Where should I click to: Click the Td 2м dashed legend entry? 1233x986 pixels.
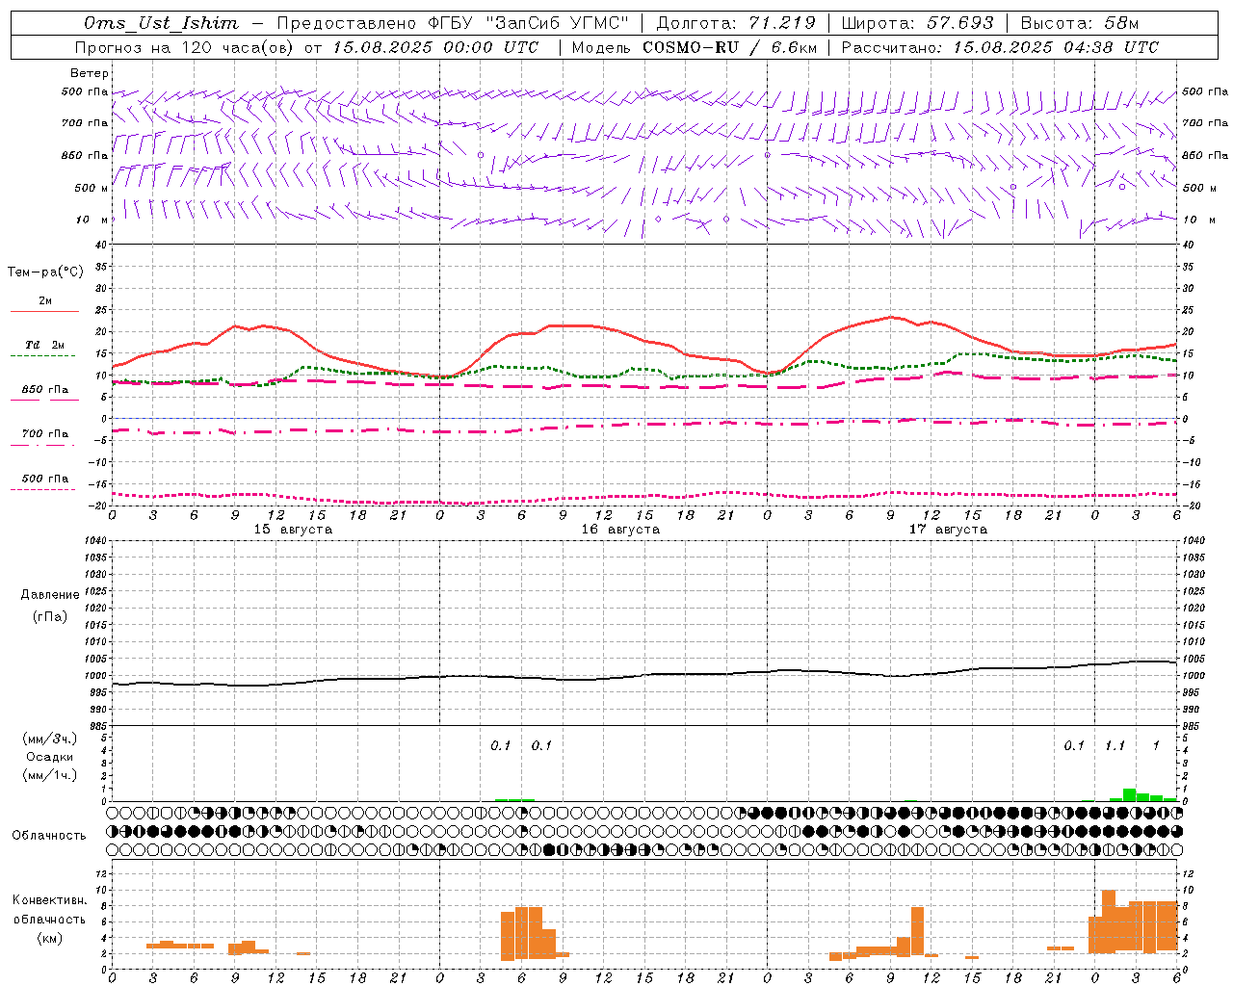(44, 349)
